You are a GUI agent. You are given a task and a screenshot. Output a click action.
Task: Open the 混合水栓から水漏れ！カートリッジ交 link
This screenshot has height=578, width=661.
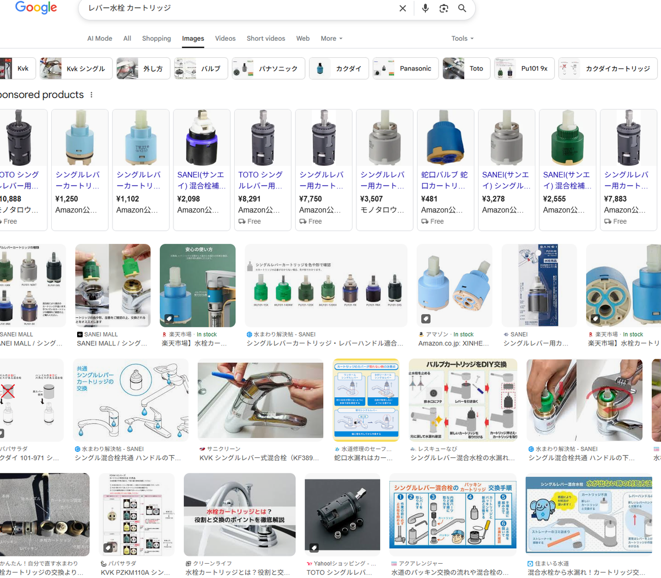(587, 572)
